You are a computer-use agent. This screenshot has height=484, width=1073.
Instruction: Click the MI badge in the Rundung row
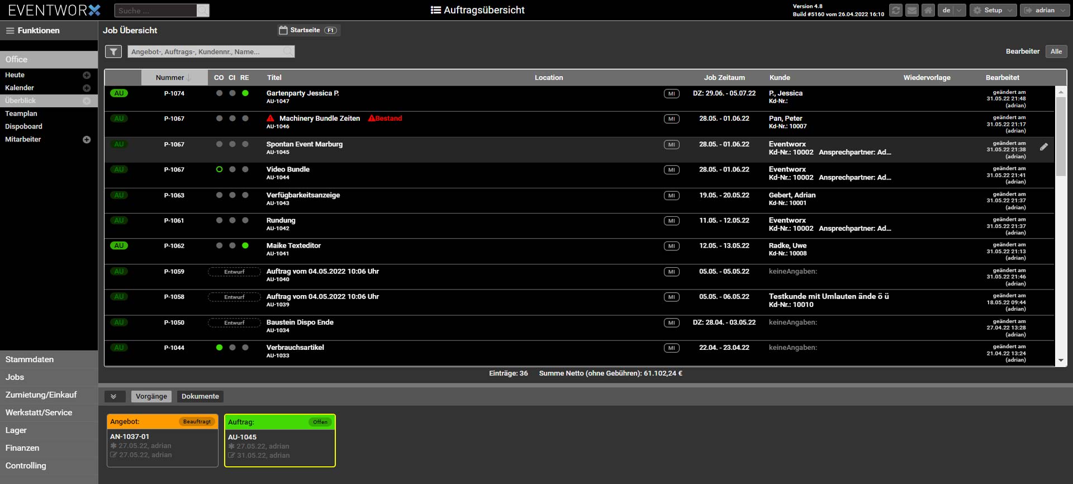[672, 221]
